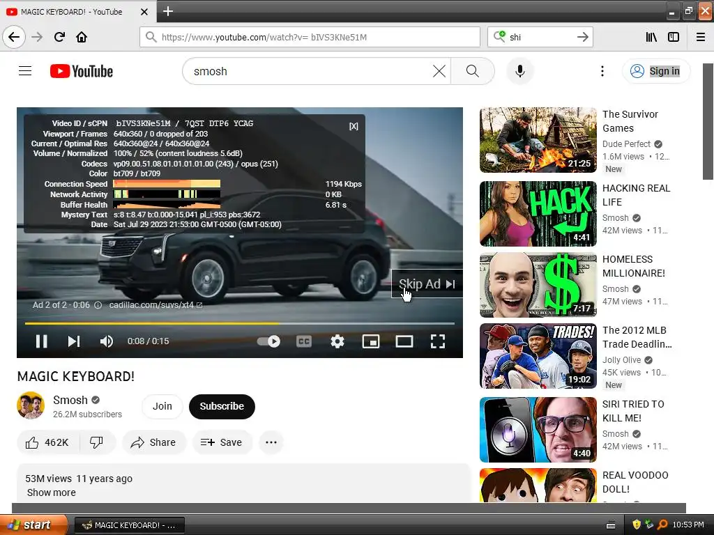Expand description with Show more
This screenshot has width=714, height=535.
coord(52,493)
